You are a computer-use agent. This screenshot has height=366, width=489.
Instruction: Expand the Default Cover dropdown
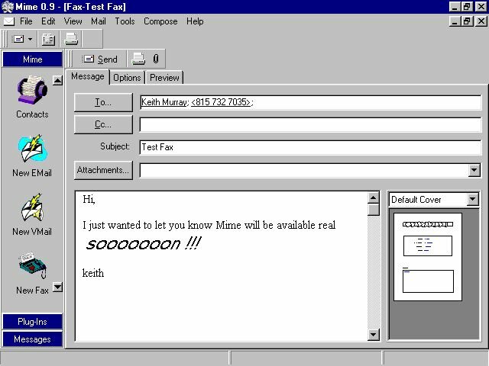(472, 199)
